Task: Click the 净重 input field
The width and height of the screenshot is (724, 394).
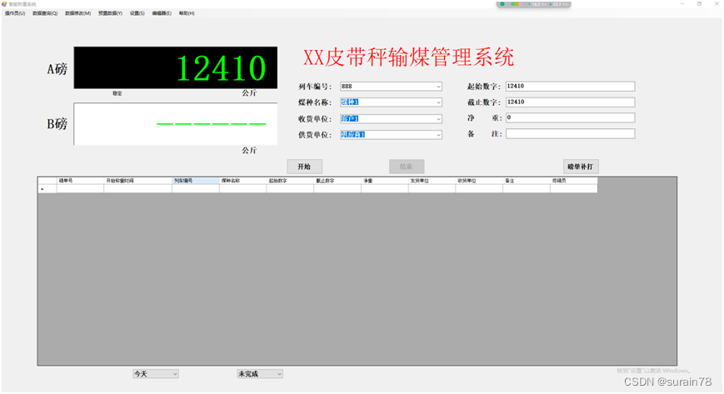Action: pos(570,117)
